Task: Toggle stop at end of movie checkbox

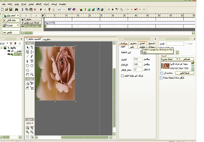Action: point(122,76)
